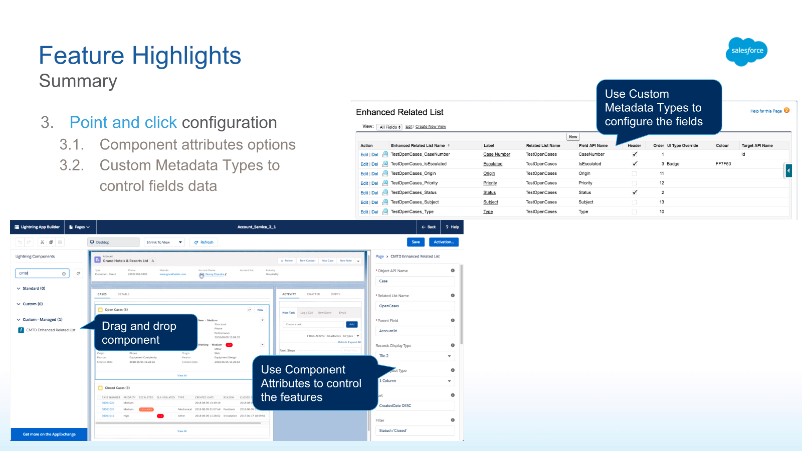Screen dimensions: 802x451
Task: Click the Object API Name info icon
Action: 453,270
